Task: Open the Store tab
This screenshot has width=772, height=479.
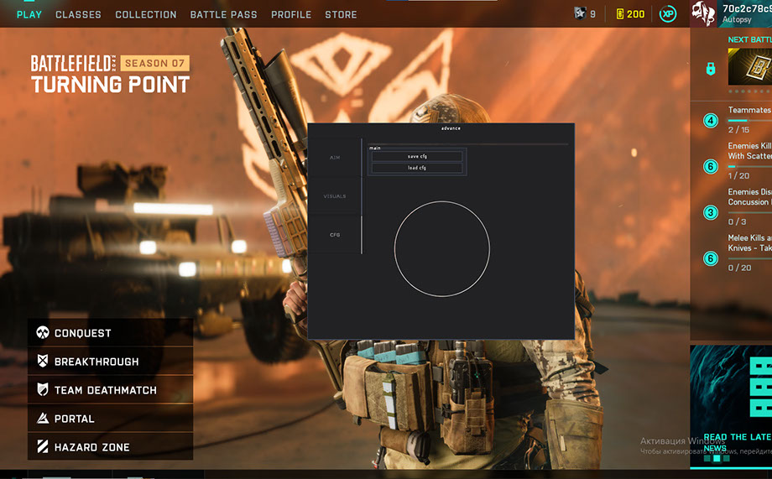Action: [x=341, y=14]
